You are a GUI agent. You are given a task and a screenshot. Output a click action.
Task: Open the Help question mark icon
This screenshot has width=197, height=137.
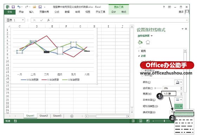coord(164,7)
